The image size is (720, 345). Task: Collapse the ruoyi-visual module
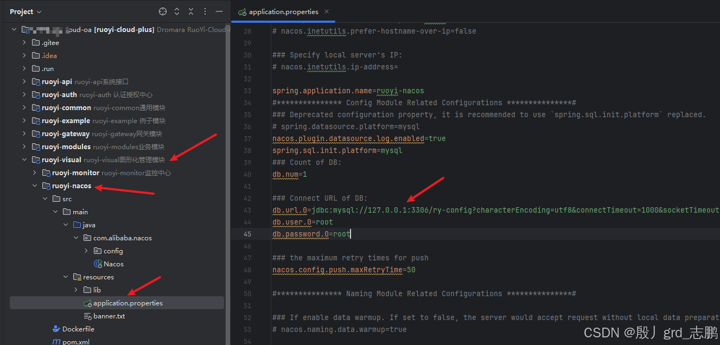point(24,159)
